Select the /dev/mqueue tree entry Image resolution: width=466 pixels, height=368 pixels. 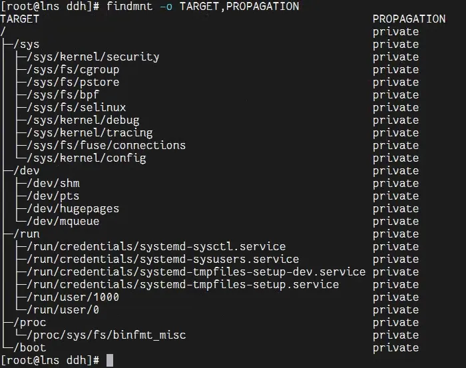coord(63,222)
